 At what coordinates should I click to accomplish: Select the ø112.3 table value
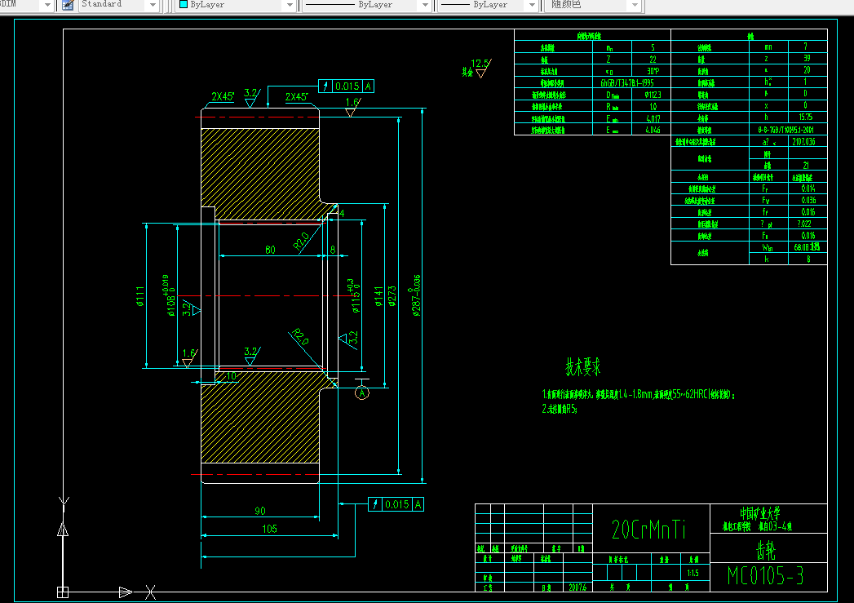click(x=653, y=95)
